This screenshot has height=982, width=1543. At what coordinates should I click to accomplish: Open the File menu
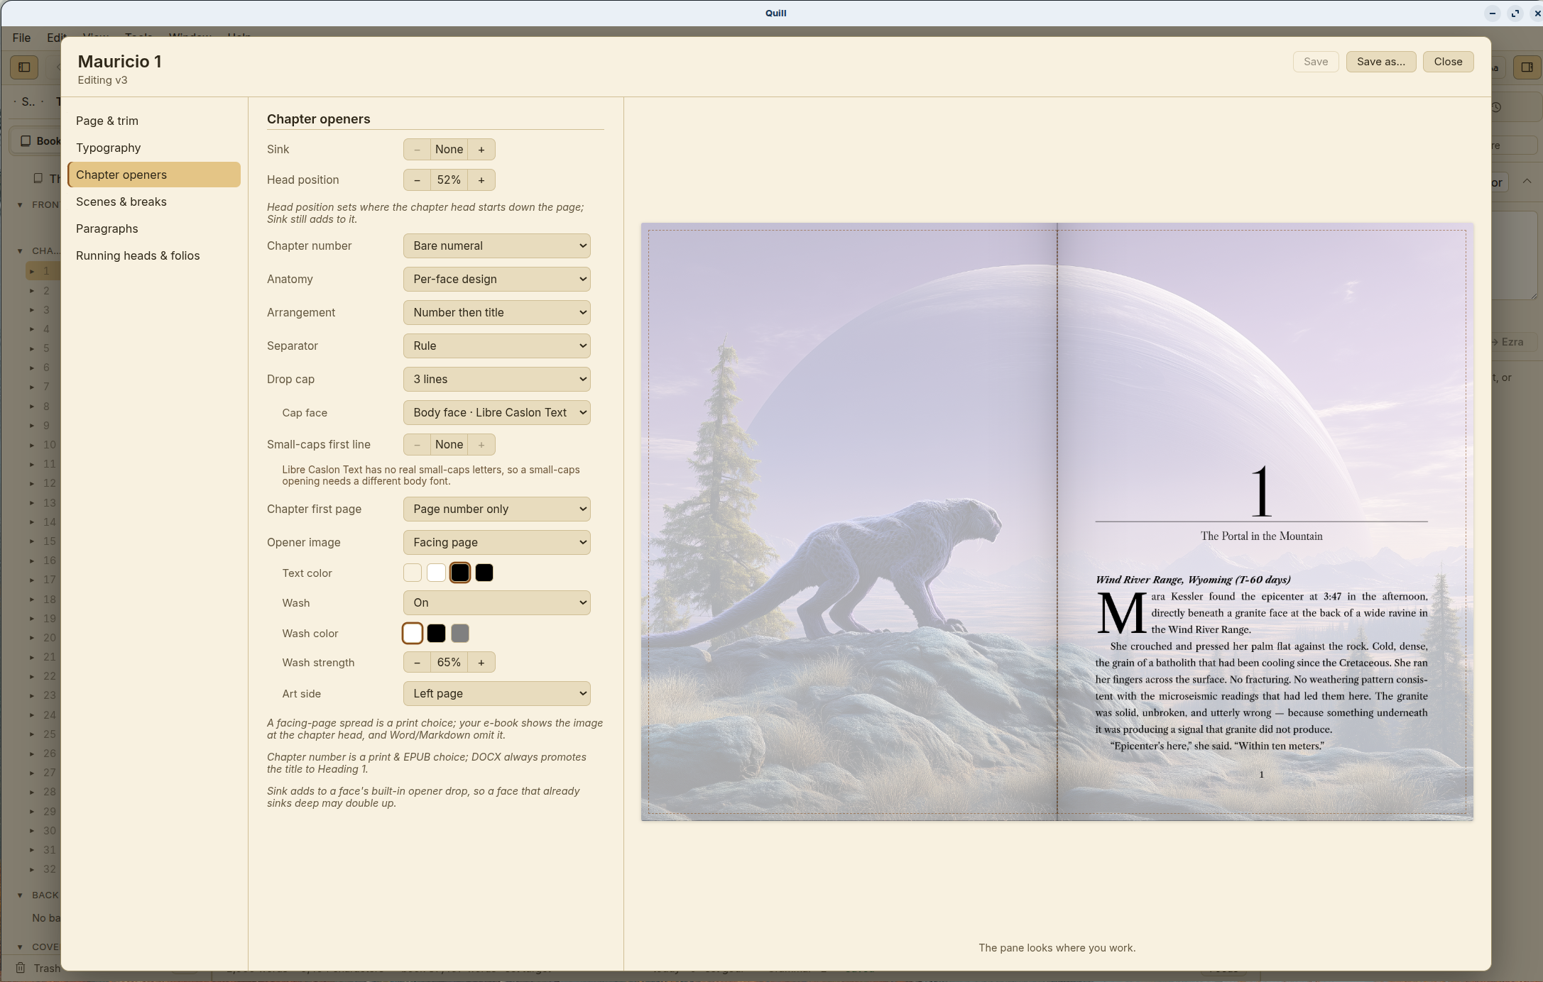(21, 38)
